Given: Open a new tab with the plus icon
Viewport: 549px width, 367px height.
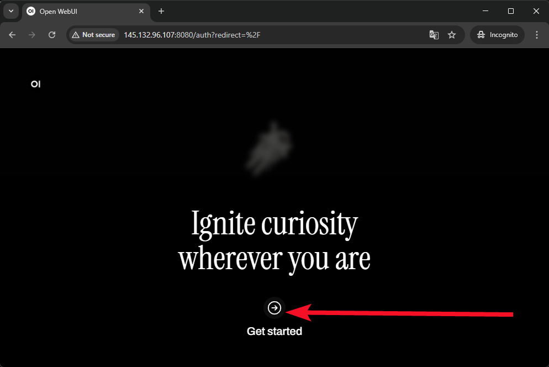Looking at the screenshot, I should tap(161, 11).
